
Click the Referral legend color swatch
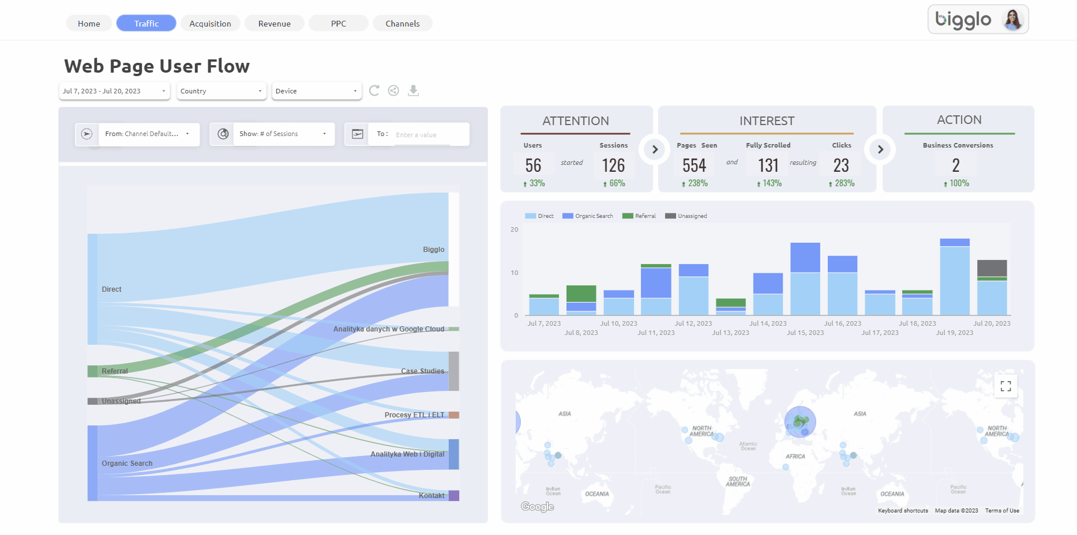[x=629, y=216]
